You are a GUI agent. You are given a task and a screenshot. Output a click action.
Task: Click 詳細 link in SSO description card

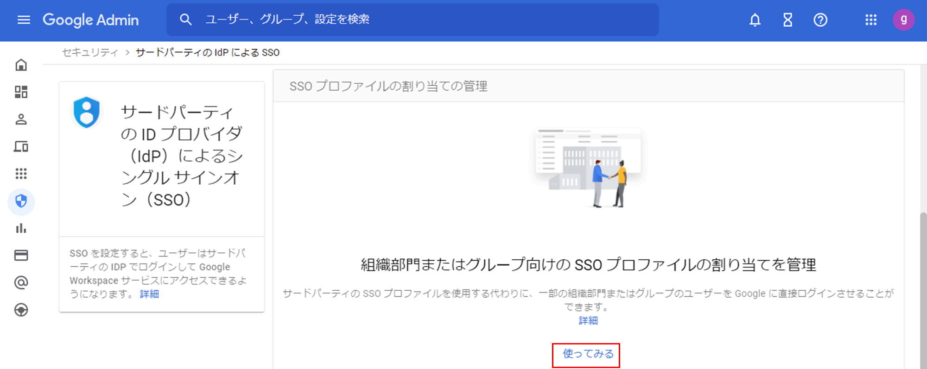[149, 294]
